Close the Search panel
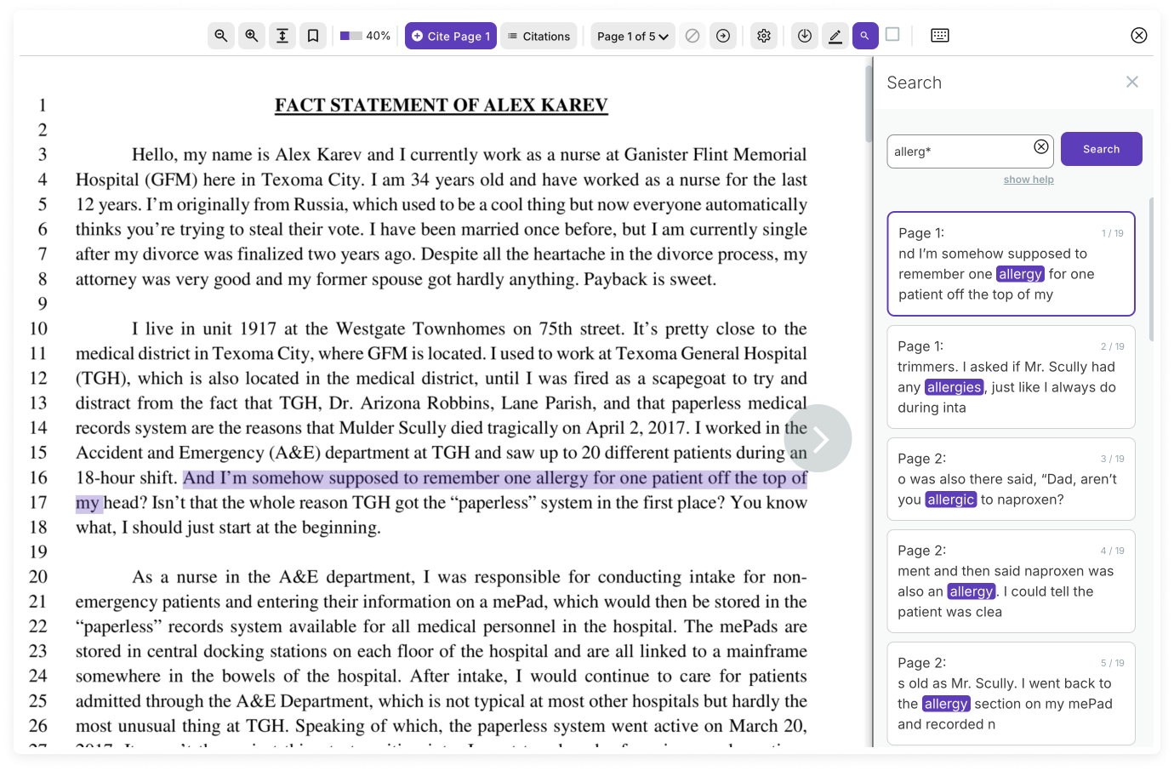Viewport: 1174px width, 771px height. 1132,82
